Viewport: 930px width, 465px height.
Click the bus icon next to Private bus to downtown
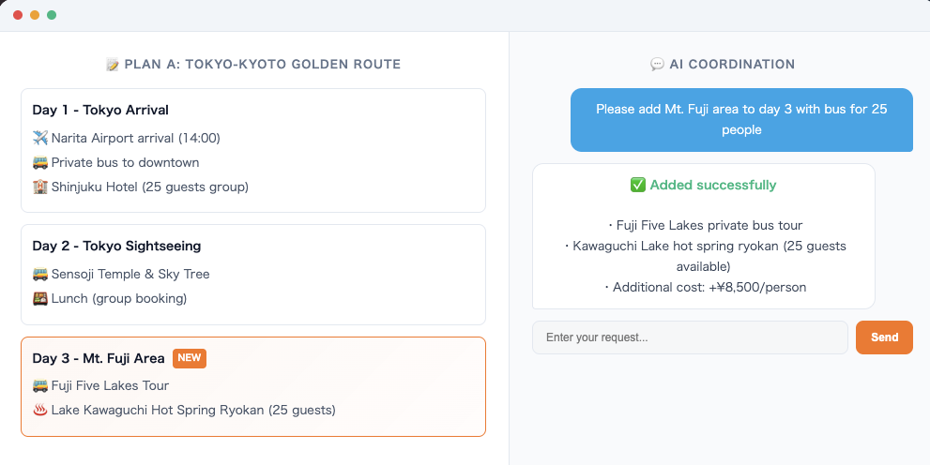point(39,162)
